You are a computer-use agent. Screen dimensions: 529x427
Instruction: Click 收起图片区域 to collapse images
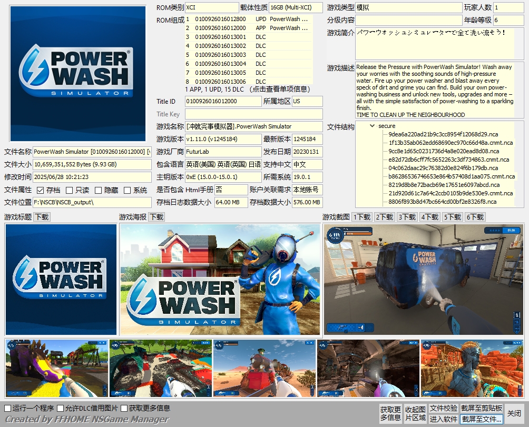[415, 413]
